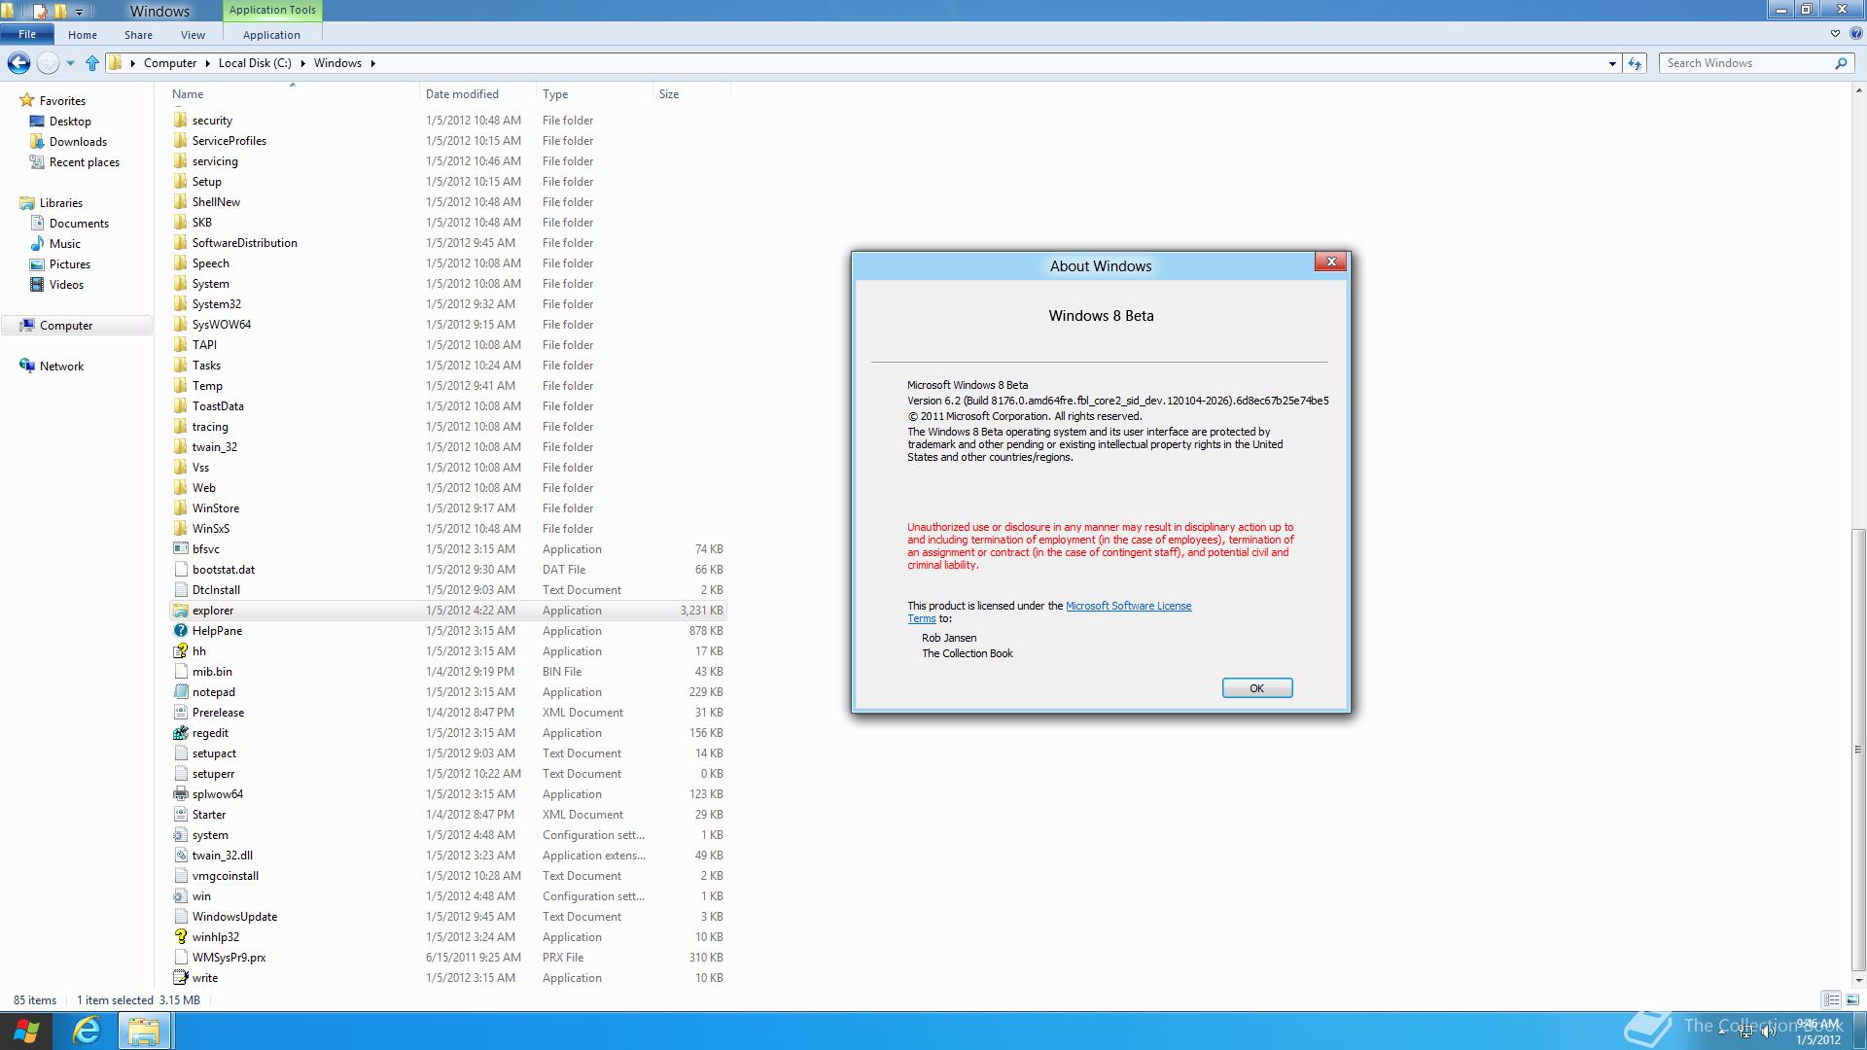Select the HelpPane application icon
Screen dimensions: 1867x1050
[x=181, y=631]
